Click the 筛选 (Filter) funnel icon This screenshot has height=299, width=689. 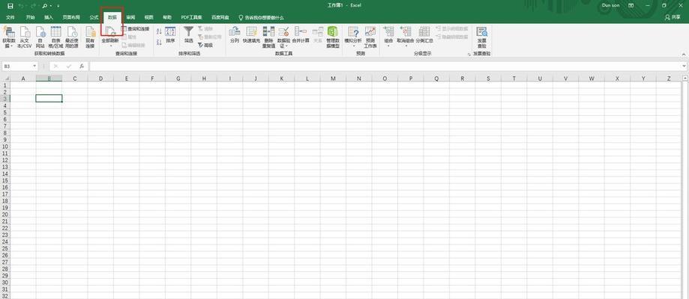click(189, 34)
